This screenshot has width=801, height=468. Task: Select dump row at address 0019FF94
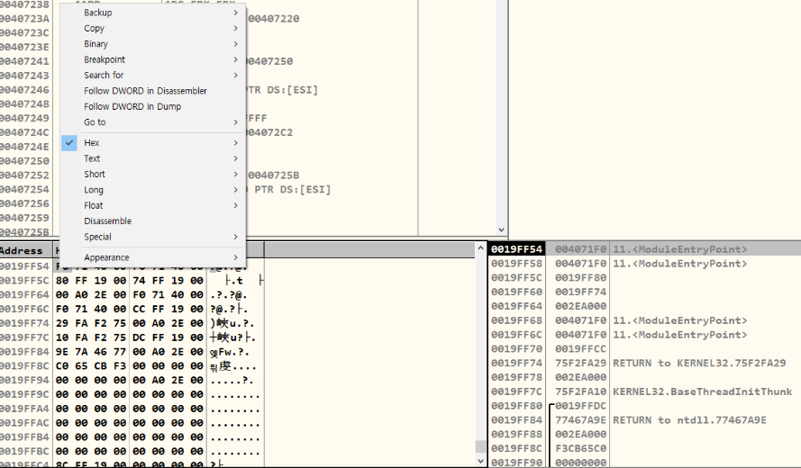point(132,380)
